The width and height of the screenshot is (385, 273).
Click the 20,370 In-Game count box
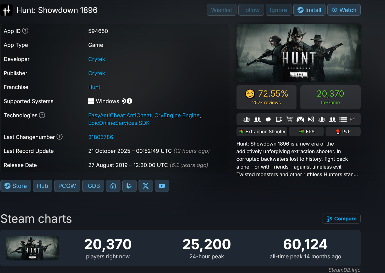point(331,97)
